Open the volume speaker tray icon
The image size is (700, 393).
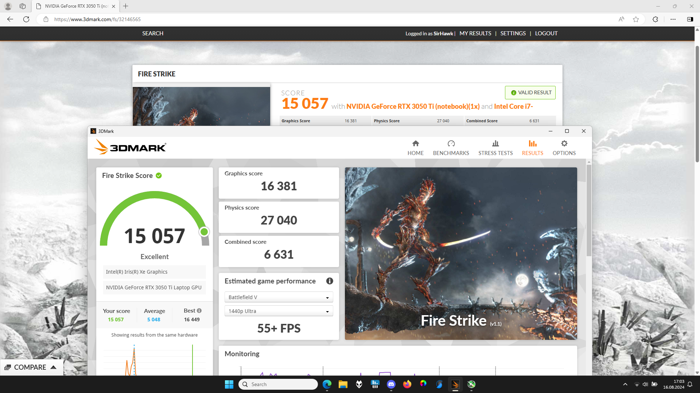(x=645, y=384)
